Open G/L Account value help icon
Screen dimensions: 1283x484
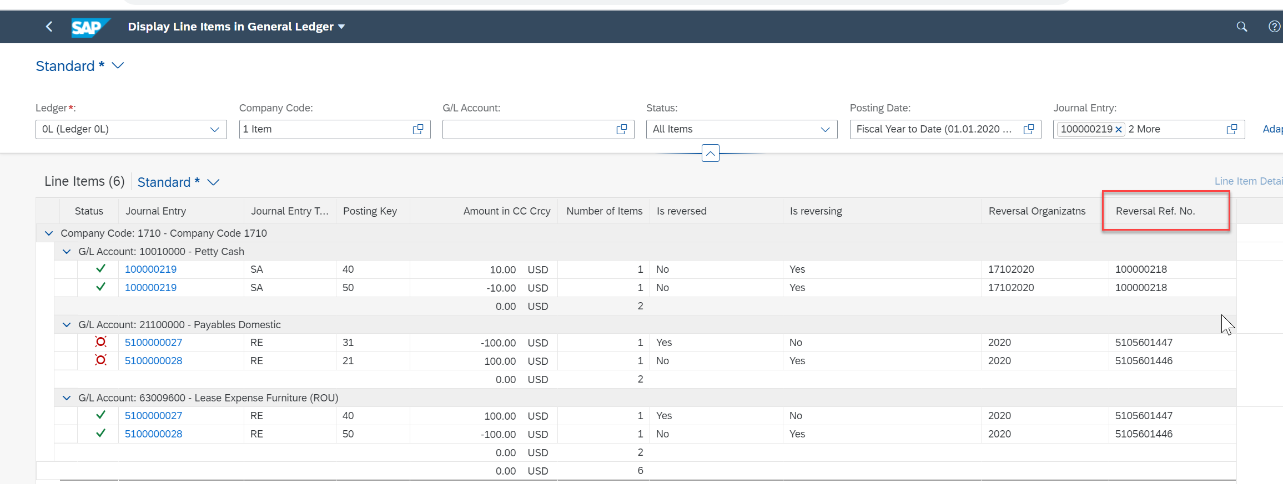621,129
